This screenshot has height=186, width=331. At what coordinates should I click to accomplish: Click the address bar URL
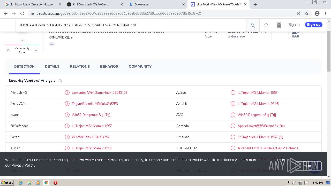click(119, 13)
